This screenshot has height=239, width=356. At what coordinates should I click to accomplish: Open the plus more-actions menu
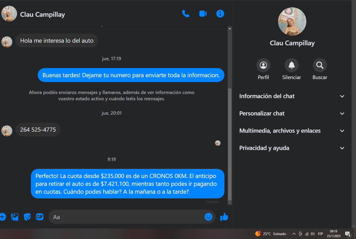[3, 217]
